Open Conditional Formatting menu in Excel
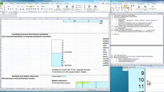164x92 pixels. [58, 8]
